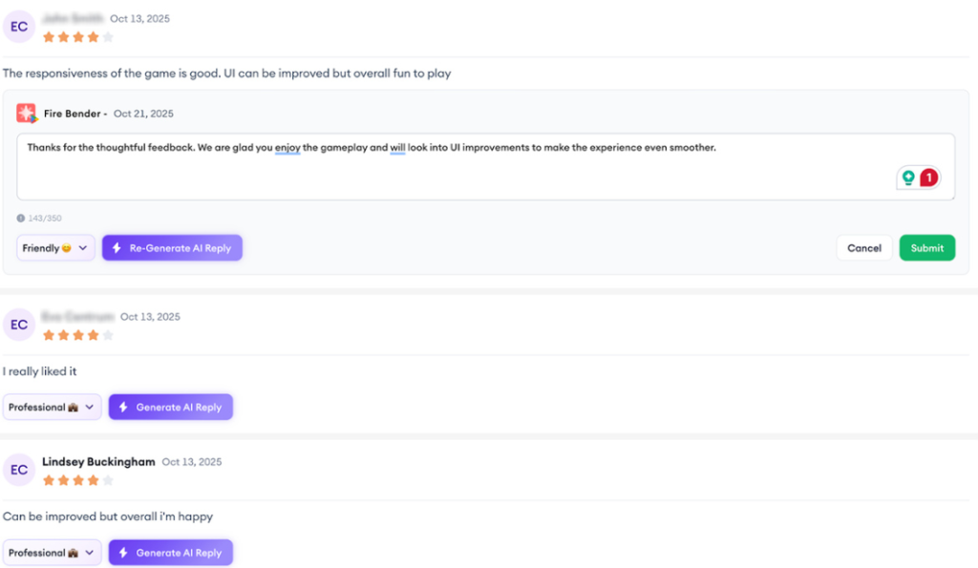Viewport: 978px width, 568px height.
Task: Open the green lightbulb writing suggestion icon
Action: 908,178
